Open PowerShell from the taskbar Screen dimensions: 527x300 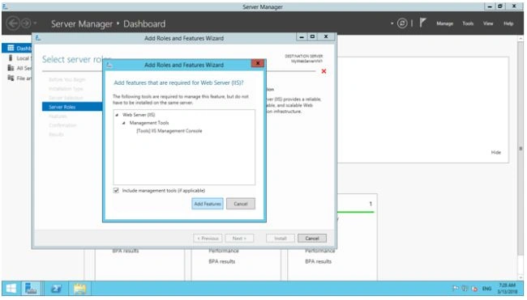tap(56, 289)
